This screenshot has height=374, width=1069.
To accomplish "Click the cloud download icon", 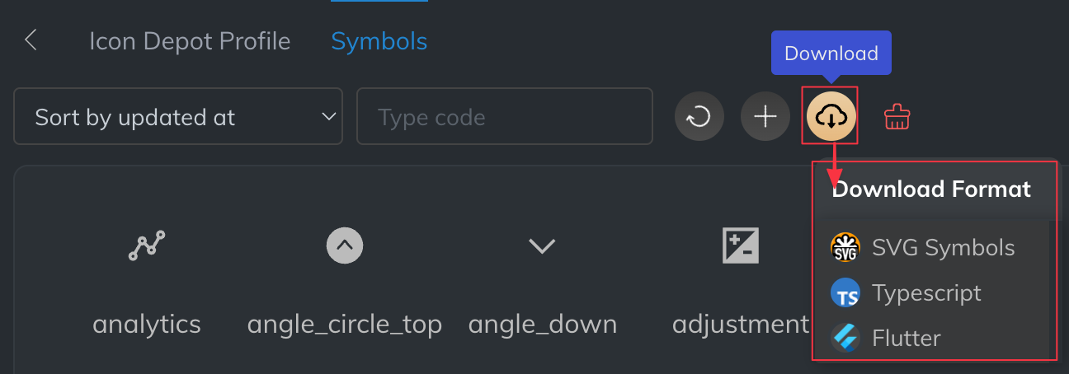I will tap(831, 117).
